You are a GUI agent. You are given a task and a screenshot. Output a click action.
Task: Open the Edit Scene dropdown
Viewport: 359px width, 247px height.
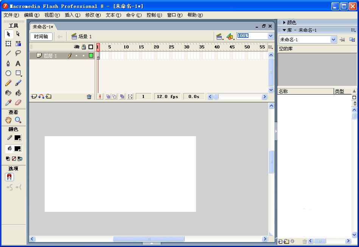coord(220,37)
